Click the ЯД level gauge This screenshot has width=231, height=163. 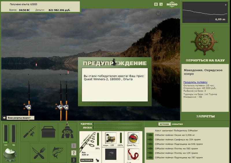(x=14, y=134)
